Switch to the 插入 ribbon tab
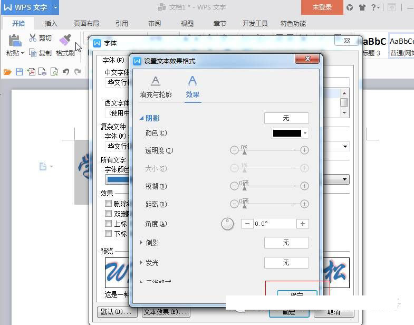 pos(51,24)
